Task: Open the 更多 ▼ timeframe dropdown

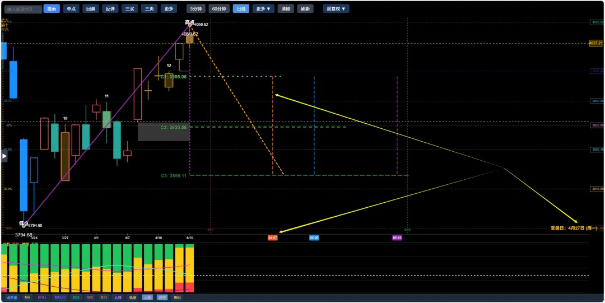Action: tap(263, 8)
